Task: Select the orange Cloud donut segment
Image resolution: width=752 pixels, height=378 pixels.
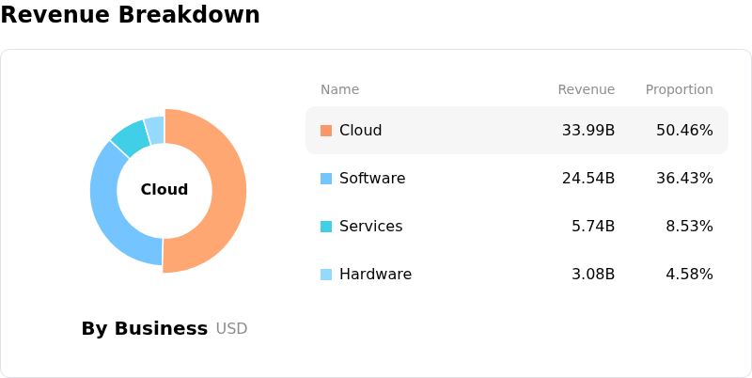Action: (x=228, y=192)
